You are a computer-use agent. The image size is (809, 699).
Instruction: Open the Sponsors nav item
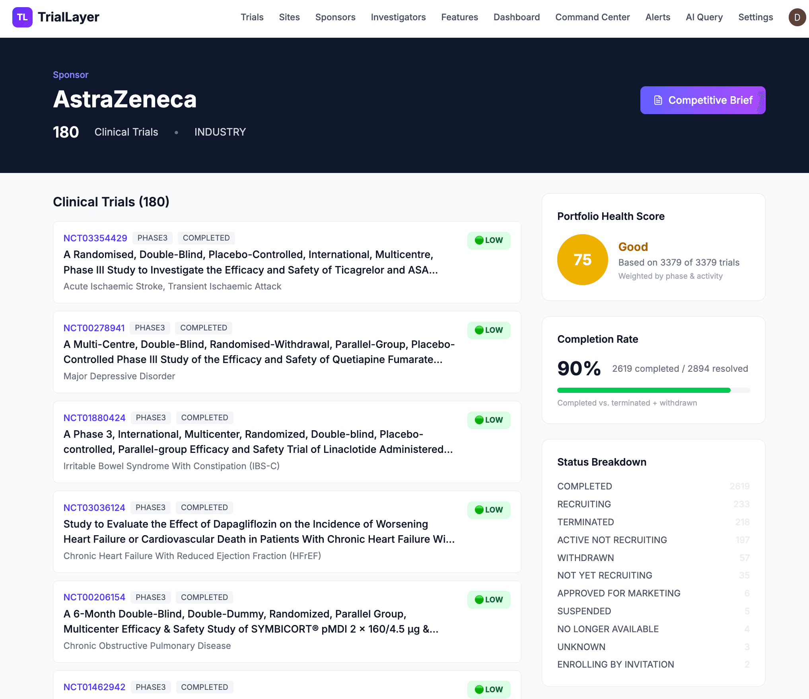335,17
